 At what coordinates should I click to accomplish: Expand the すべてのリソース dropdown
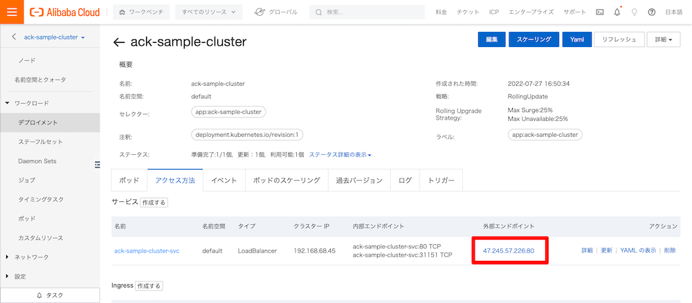pyautogui.click(x=209, y=12)
